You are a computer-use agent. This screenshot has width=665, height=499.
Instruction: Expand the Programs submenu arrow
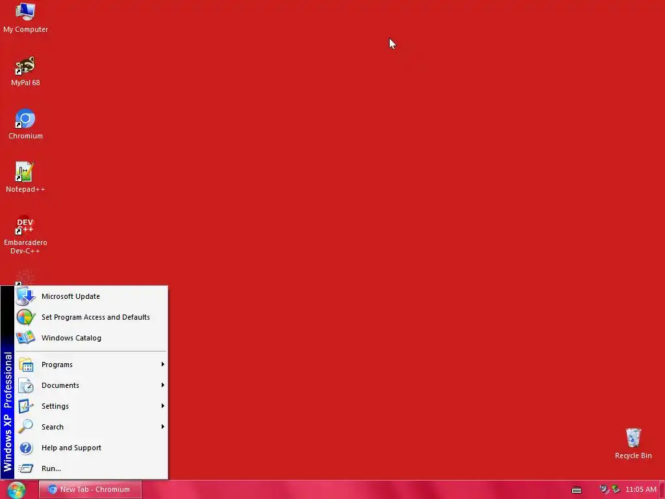coord(162,365)
